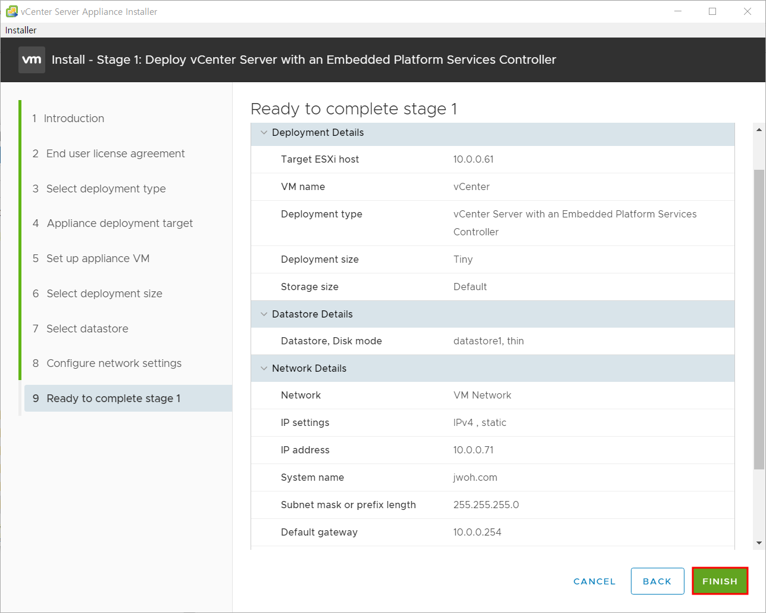Maximize the installer window
Viewport: 766px width, 613px height.
(712, 11)
